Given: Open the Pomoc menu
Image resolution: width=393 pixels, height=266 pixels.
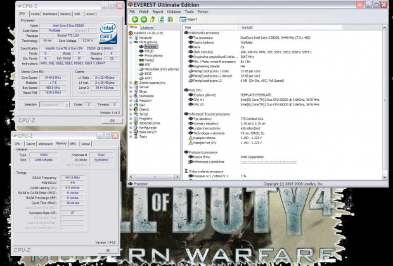Looking at the screenshot, I should point(203,11).
